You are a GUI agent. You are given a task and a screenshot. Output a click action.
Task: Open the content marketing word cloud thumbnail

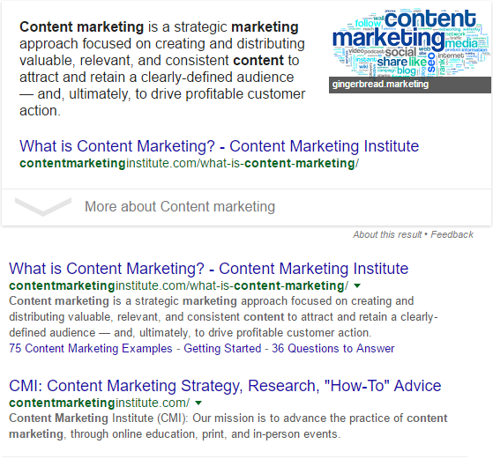pyautogui.click(x=410, y=42)
